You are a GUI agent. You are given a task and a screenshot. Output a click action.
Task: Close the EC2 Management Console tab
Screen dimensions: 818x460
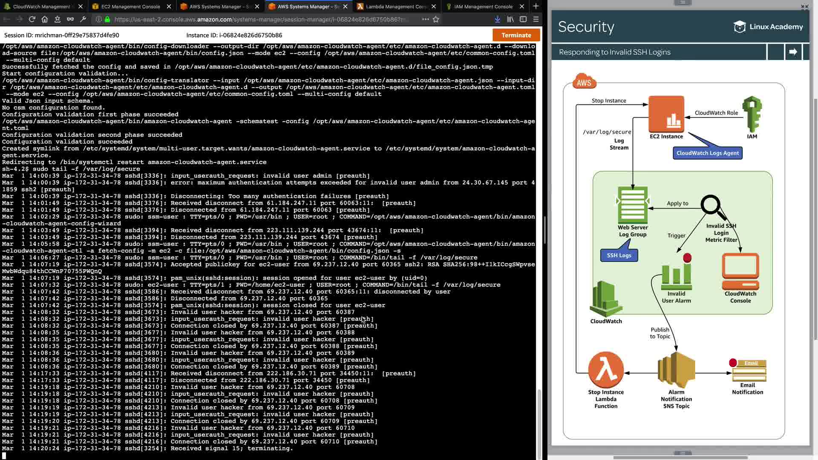(x=169, y=6)
